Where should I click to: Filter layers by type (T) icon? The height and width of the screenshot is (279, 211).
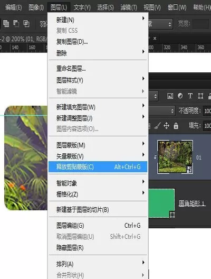pyautogui.click(x=190, y=96)
